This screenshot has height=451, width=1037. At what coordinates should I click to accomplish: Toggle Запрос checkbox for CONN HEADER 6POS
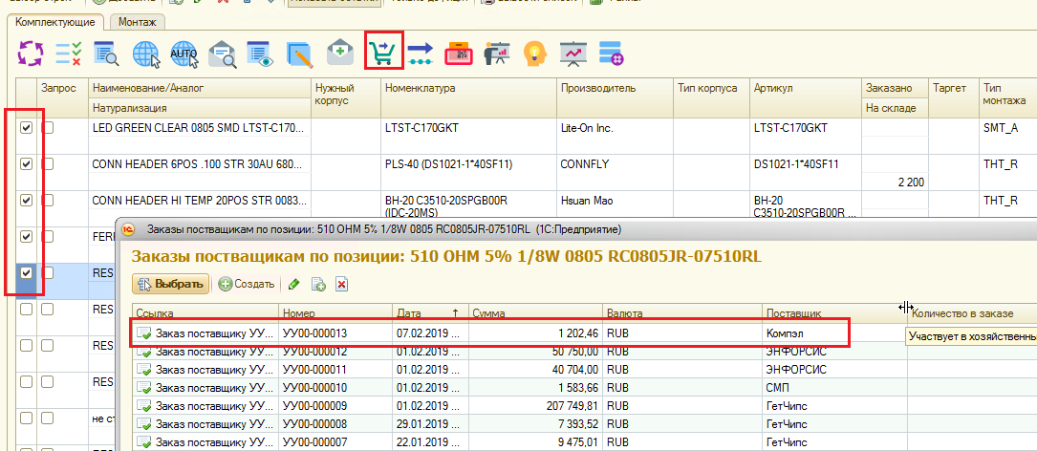point(48,163)
